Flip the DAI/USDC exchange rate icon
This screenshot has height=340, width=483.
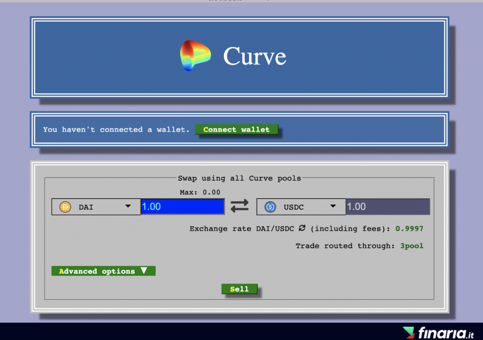tap(302, 228)
